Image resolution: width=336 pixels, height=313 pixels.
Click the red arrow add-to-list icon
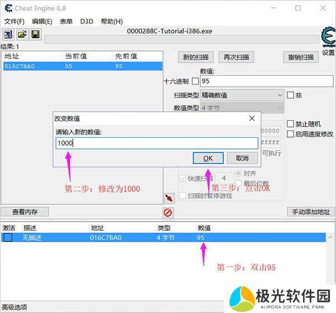pos(168,198)
